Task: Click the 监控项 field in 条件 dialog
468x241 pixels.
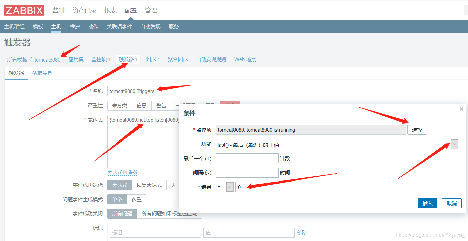Action: [311, 130]
